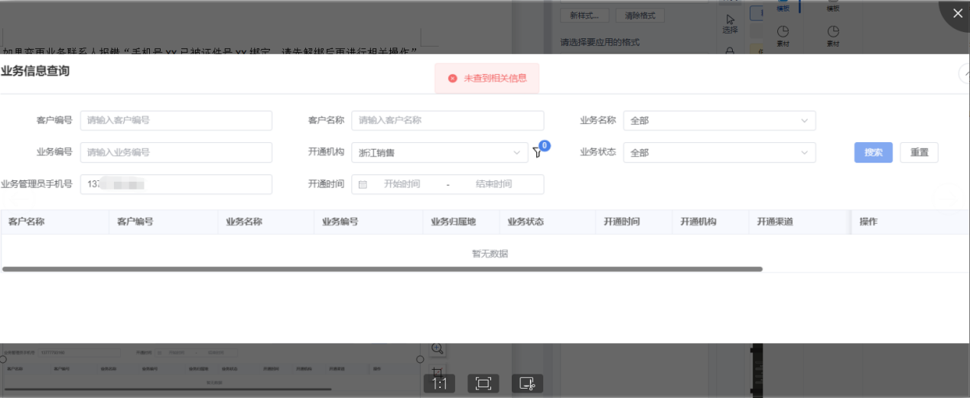This screenshot has height=398, width=970.
Task: Click the 开始时间 date field
Action: point(402,184)
